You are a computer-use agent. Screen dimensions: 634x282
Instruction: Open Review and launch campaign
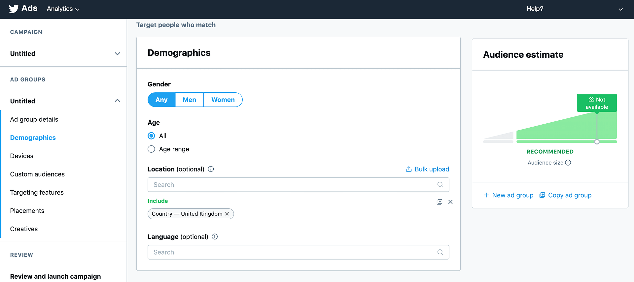[55, 276]
